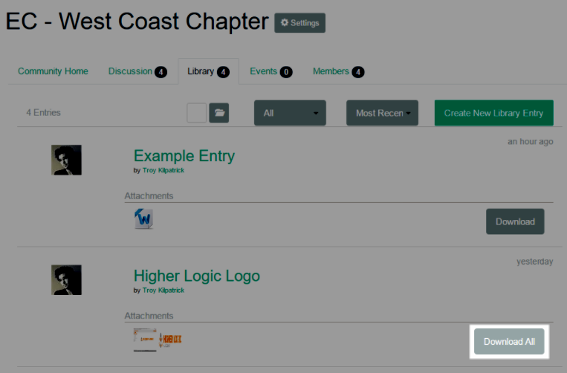This screenshot has width=567, height=373.
Task: Open the orange Higher Logic logo image attachment
Action: (x=171, y=340)
